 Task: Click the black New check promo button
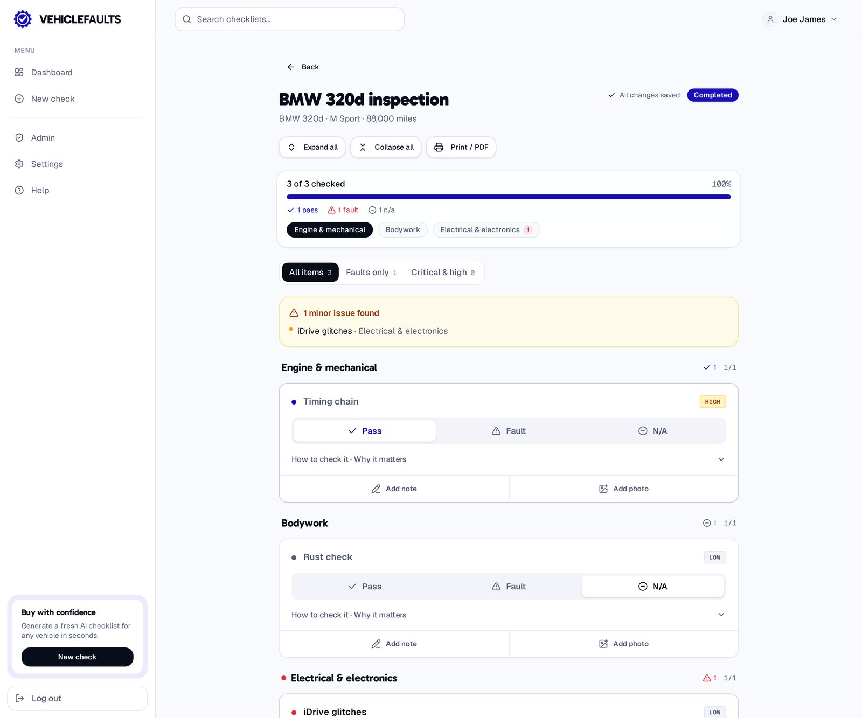[78, 657]
